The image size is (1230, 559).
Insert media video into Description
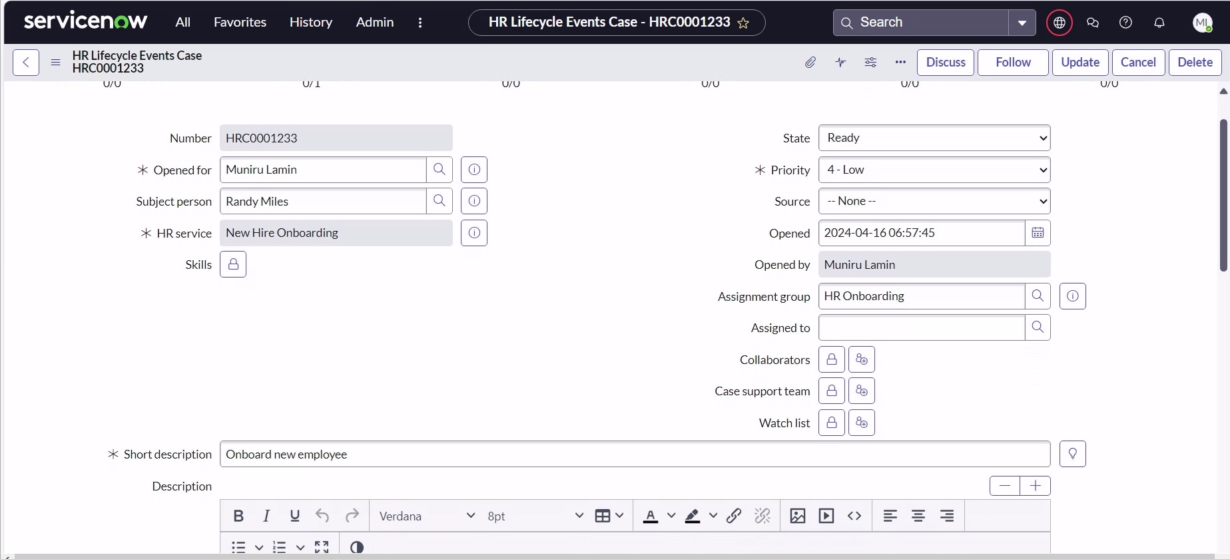[826, 516]
